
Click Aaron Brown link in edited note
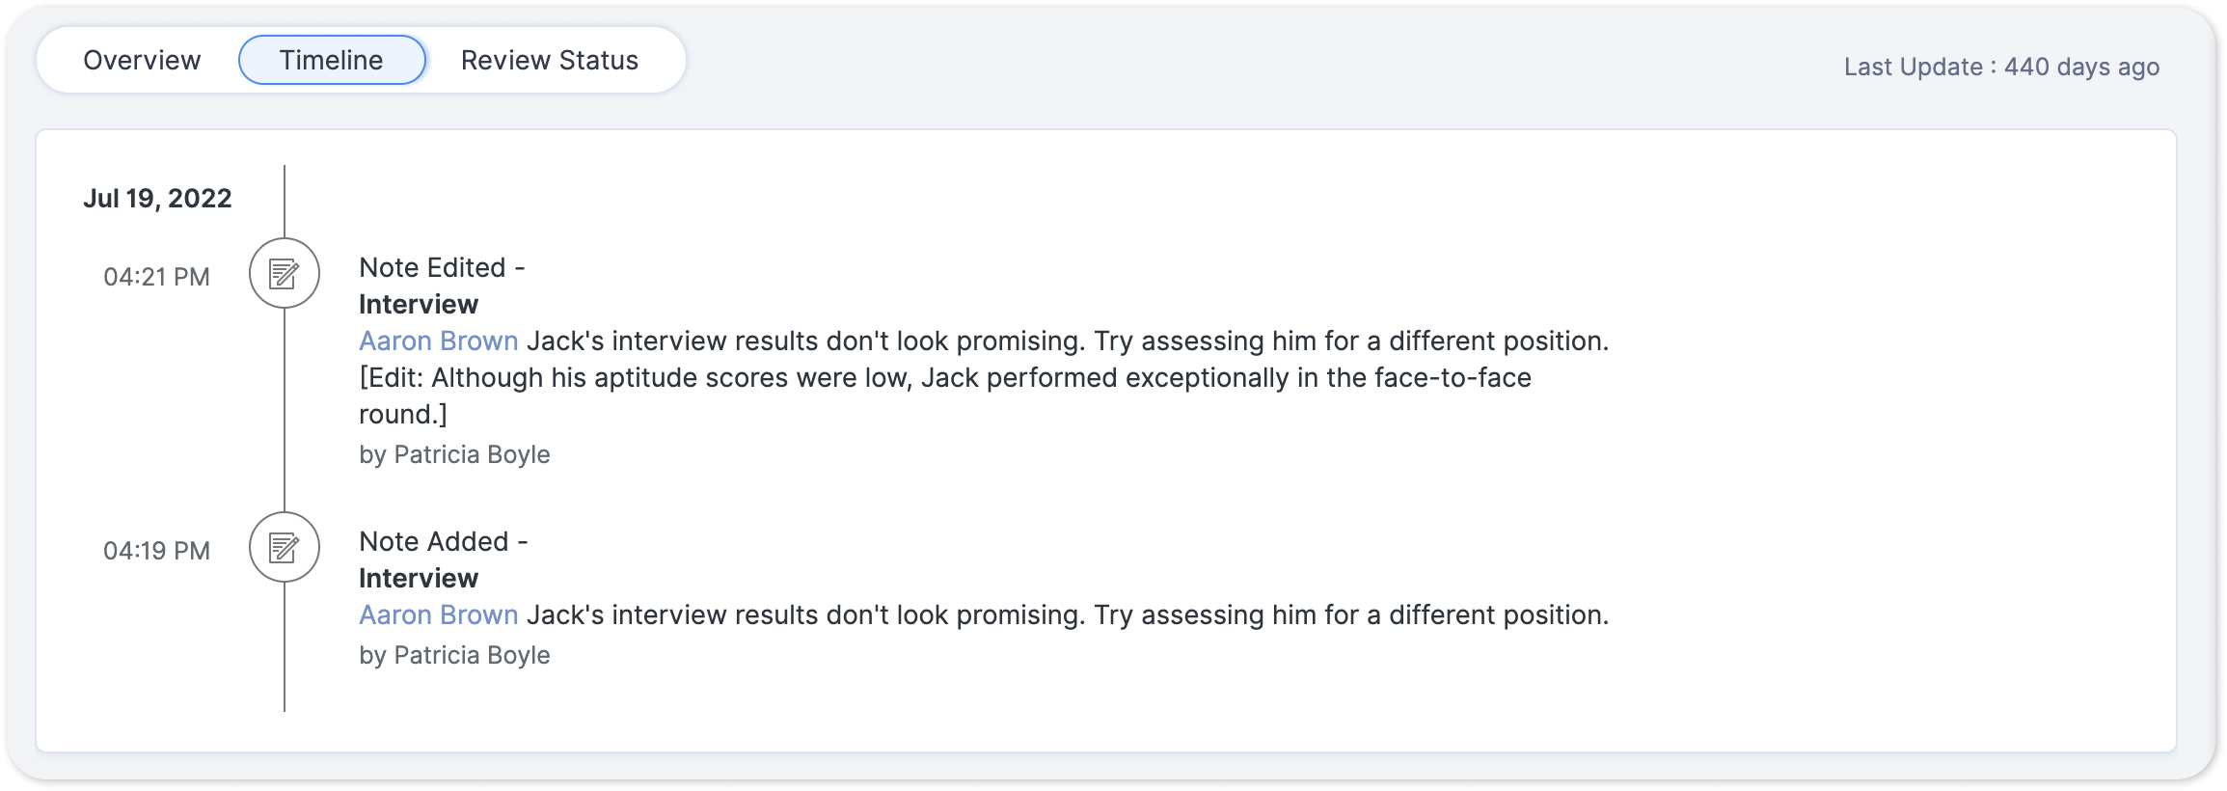click(x=438, y=341)
